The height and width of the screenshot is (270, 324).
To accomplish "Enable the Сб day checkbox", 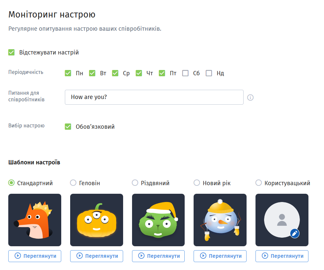I will 185,73.
